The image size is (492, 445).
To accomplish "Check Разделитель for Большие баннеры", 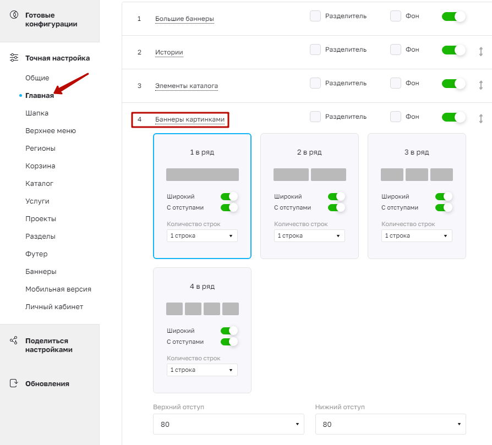I will tap(315, 16).
